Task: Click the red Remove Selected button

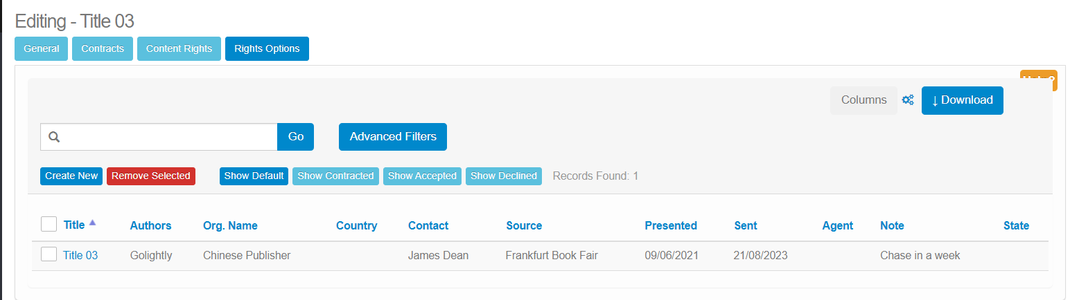Action: coord(151,176)
